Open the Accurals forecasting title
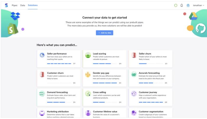The height and width of the screenshot is (119, 207). point(149,73)
